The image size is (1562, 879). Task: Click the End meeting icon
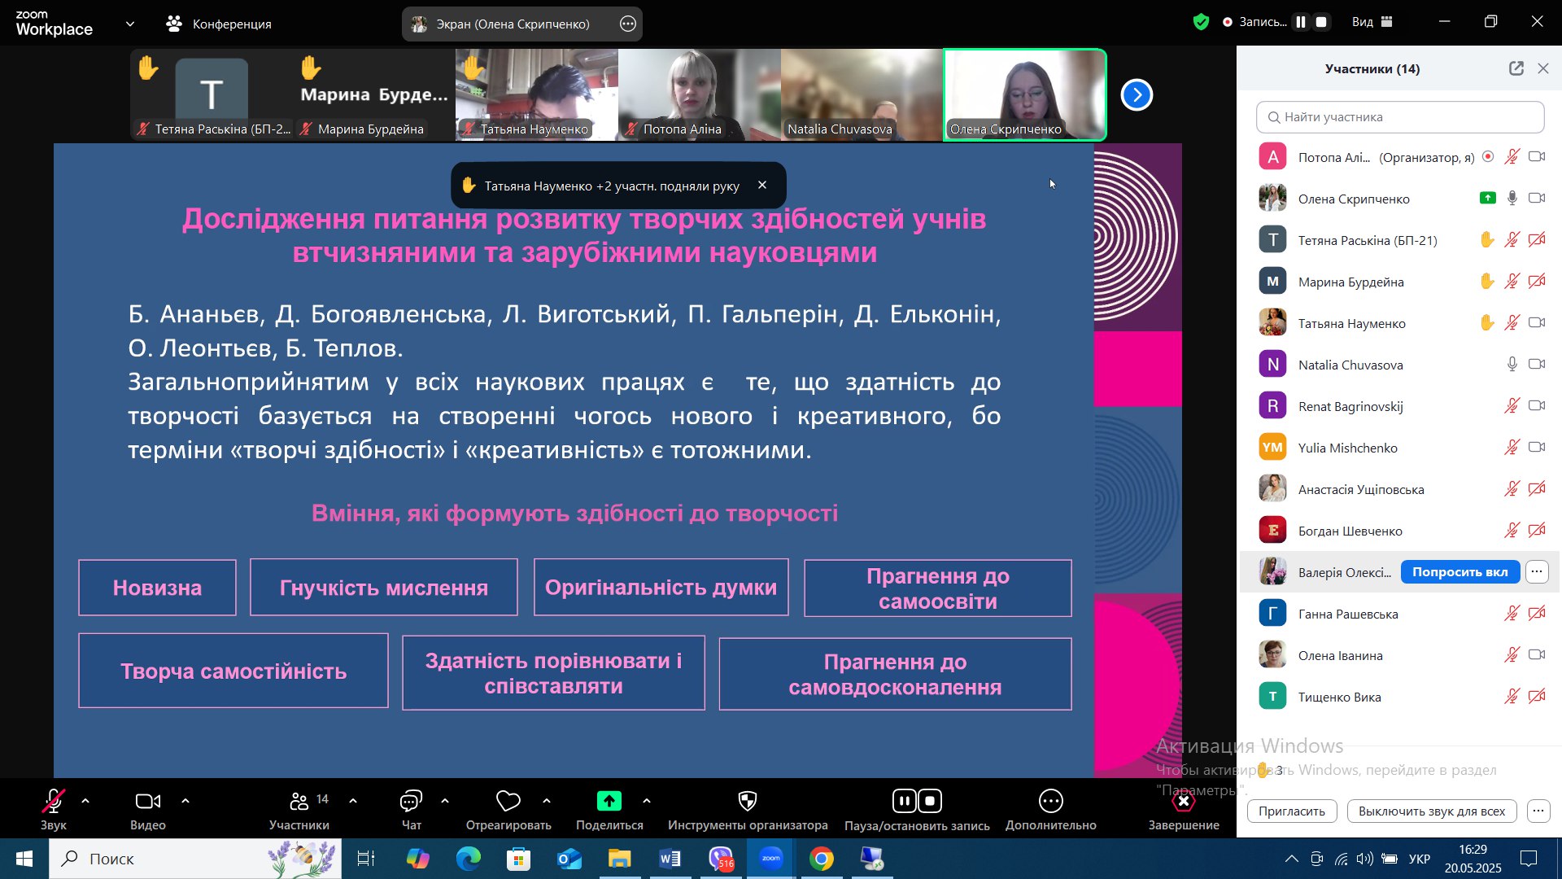(x=1183, y=802)
